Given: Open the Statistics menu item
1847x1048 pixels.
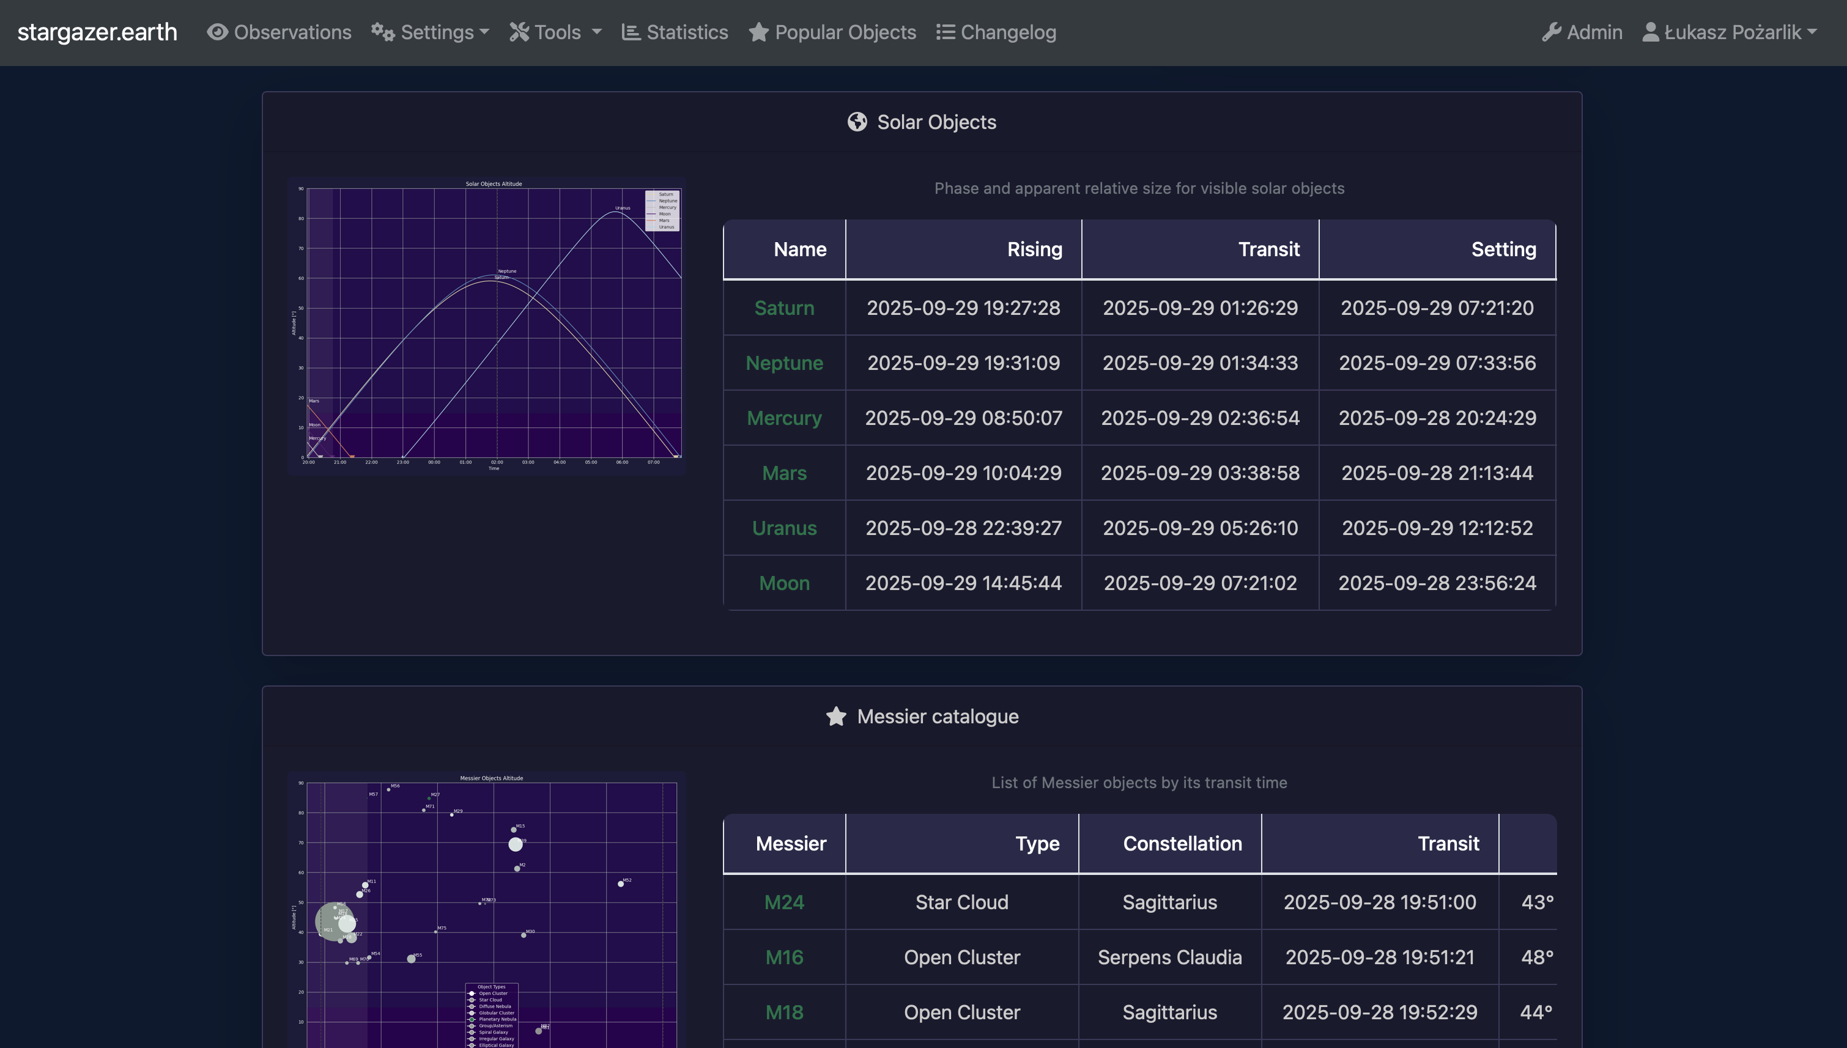Looking at the screenshot, I should pos(687,32).
